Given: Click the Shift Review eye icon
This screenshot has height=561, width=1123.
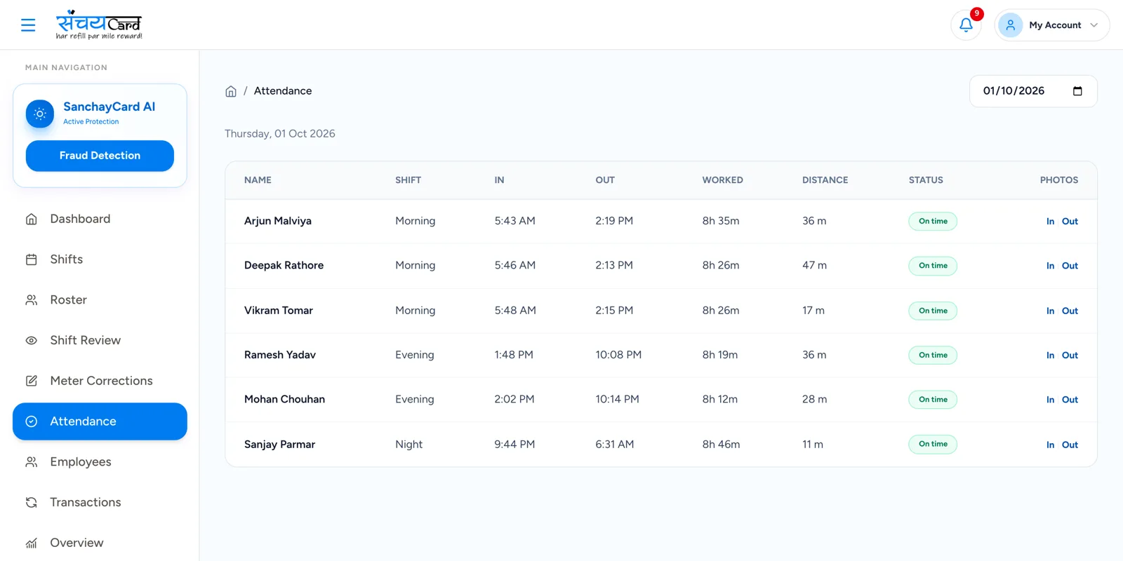Looking at the screenshot, I should click(32, 341).
